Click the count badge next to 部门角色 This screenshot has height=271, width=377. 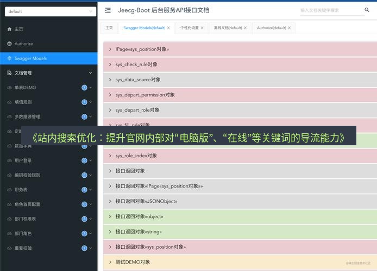coord(84,234)
